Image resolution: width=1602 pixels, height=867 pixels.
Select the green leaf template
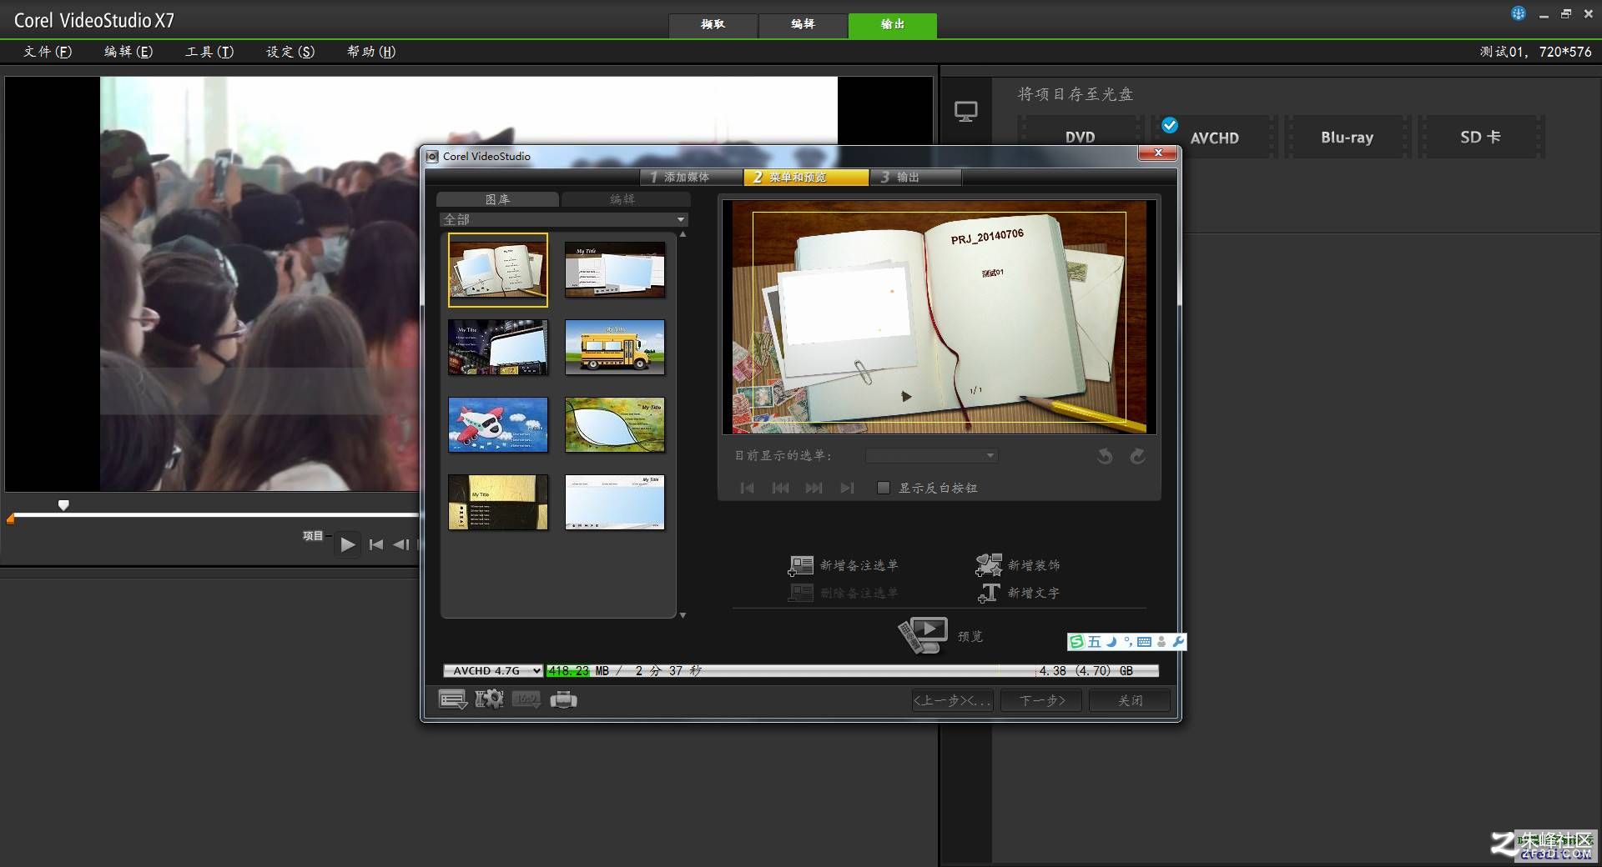(x=615, y=424)
